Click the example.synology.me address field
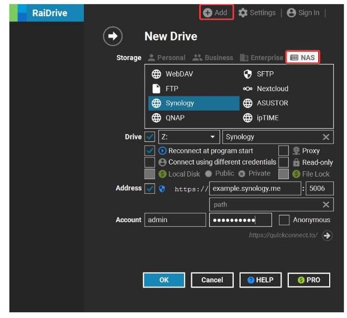 [x=255, y=189]
